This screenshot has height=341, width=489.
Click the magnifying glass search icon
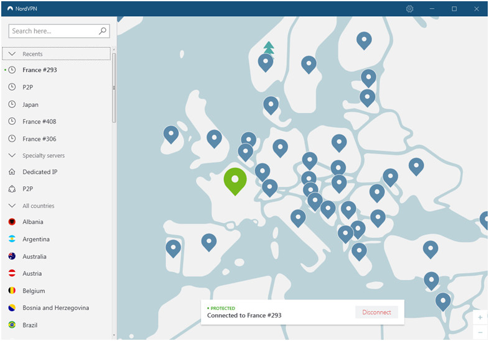[x=103, y=31]
